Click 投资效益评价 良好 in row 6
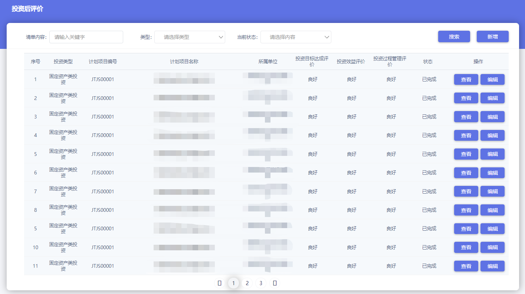Image resolution: width=525 pixels, height=294 pixels. [x=352, y=173]
